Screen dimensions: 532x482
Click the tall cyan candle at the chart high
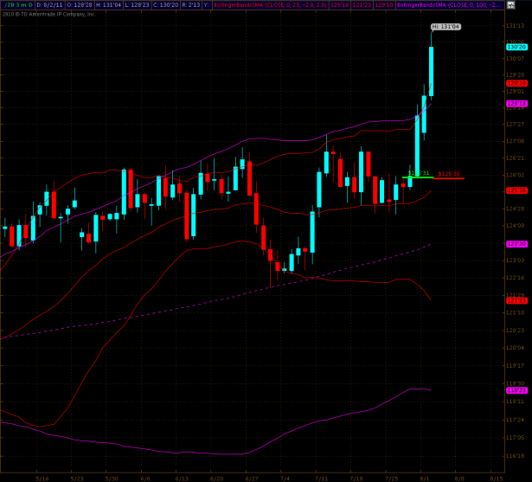pyautogui.click(x=431, y=69)
